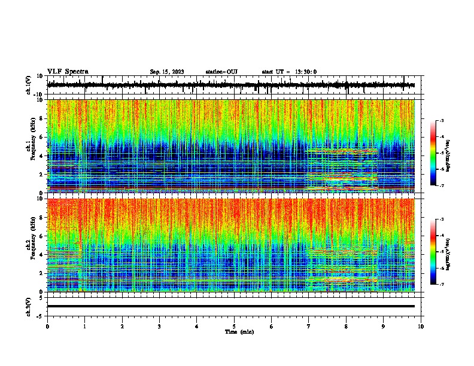
Task: Click time-axis tick label "9"
Action: (383, 327)
